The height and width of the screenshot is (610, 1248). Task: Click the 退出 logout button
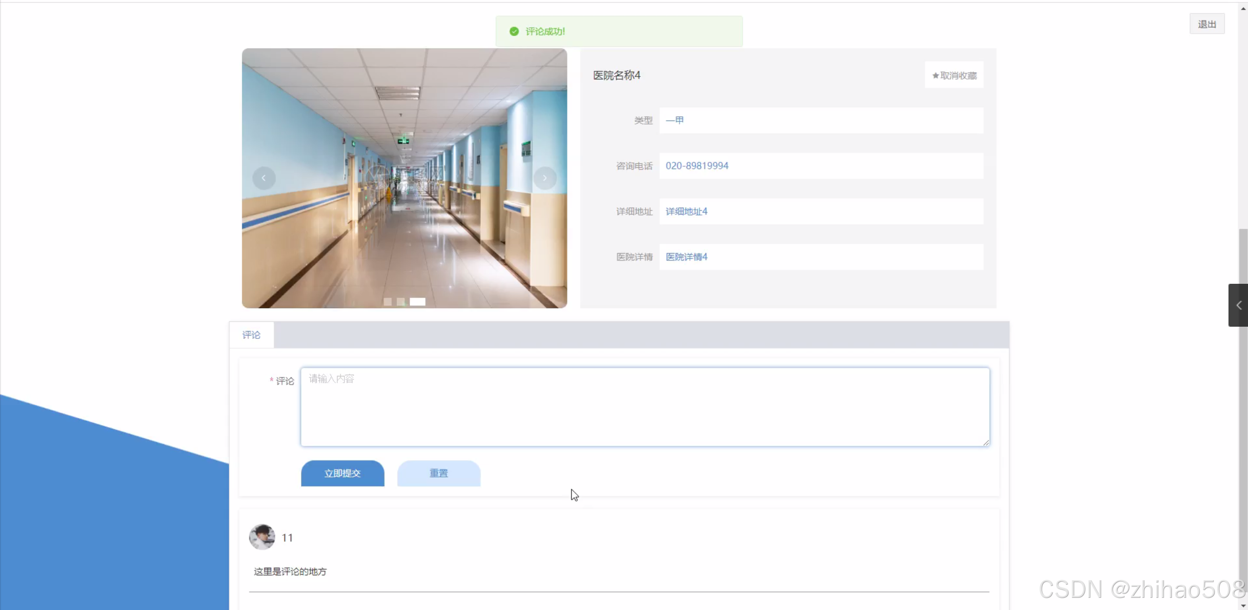tap(1207, 24)
